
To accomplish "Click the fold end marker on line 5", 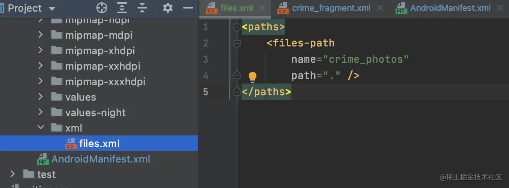I will 237,92.
